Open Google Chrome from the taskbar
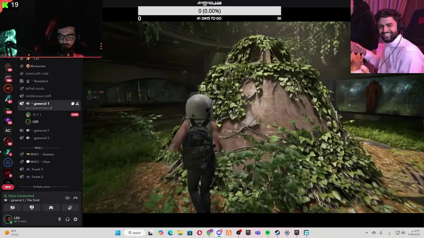The height and width of the screenshot is (238, 424). (209, 233)
